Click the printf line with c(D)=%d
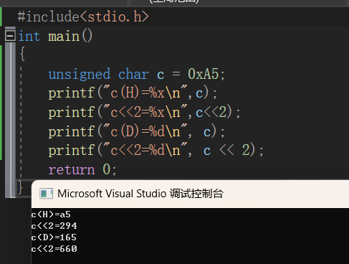The height and width of the screenshot is (264, 349). click(x=137, y=131)
